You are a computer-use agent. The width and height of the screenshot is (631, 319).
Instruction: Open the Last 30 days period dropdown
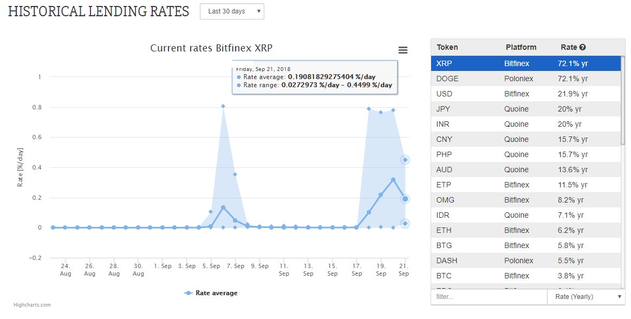click(x=232, y=11)
